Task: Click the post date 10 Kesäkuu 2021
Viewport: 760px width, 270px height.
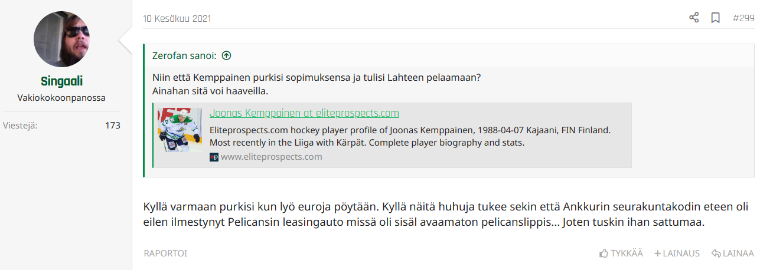Action: (177, 18)
